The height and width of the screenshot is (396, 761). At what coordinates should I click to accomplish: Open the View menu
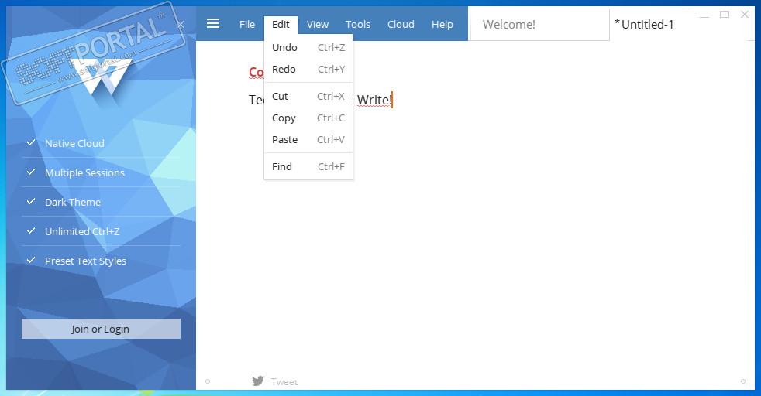(x=318, y=24)
